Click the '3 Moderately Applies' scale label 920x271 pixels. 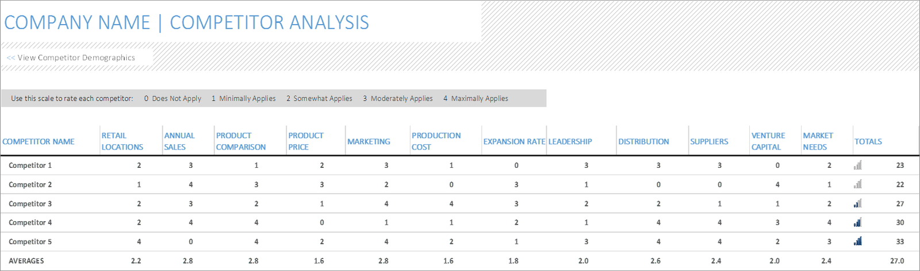397,99
